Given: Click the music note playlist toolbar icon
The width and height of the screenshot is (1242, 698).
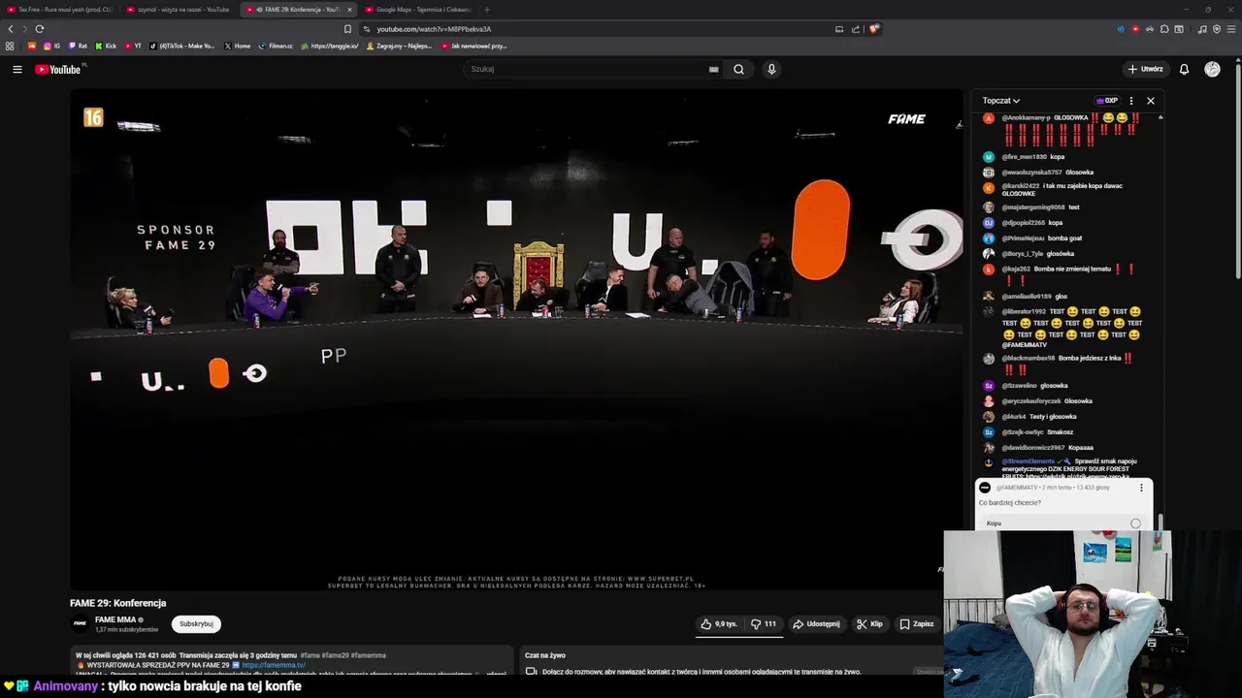Looking at the screenshot, I should click(1202, 29).
